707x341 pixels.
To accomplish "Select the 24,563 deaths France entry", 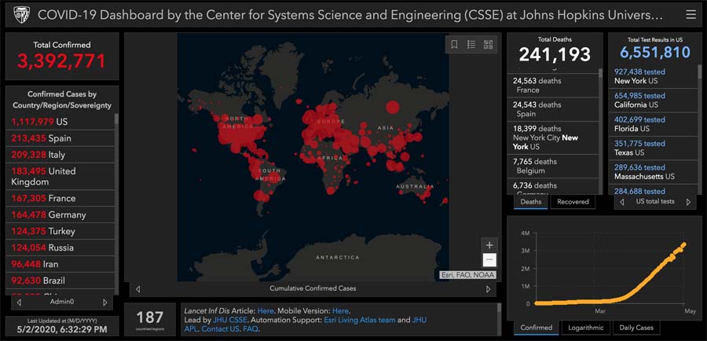I will 553,85.
